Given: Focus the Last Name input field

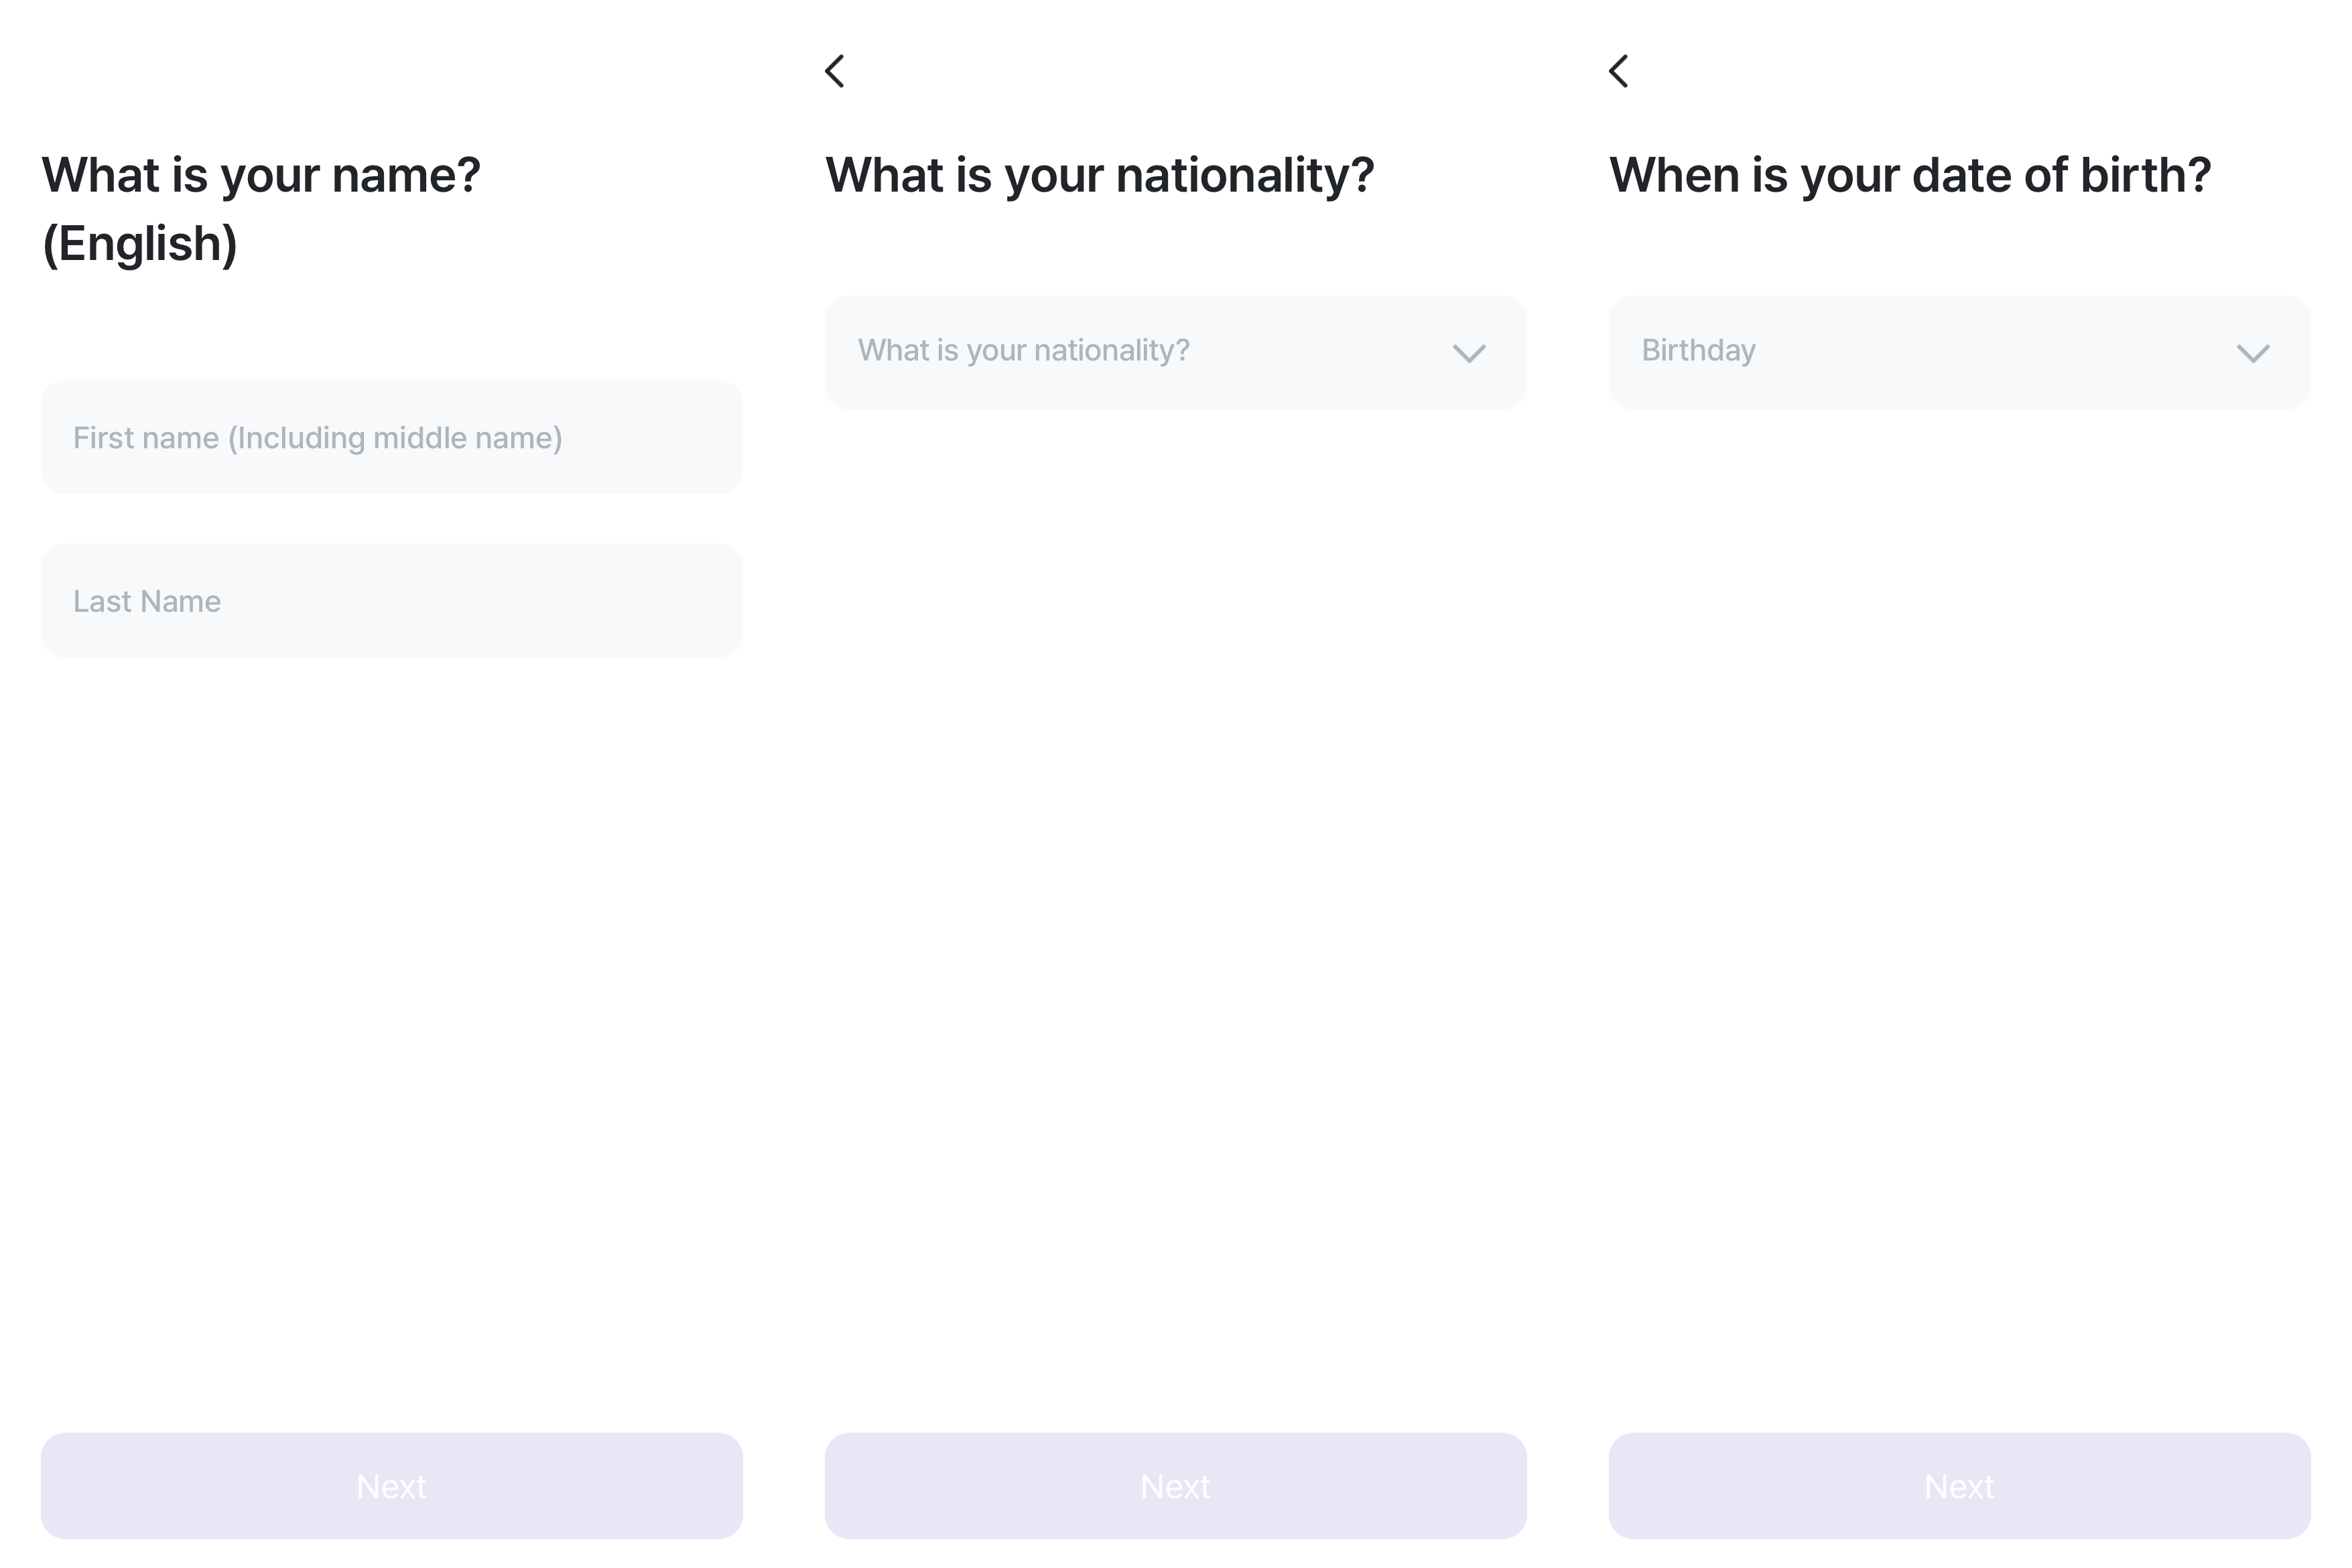Looking at the screenshot, I should 391,600.
